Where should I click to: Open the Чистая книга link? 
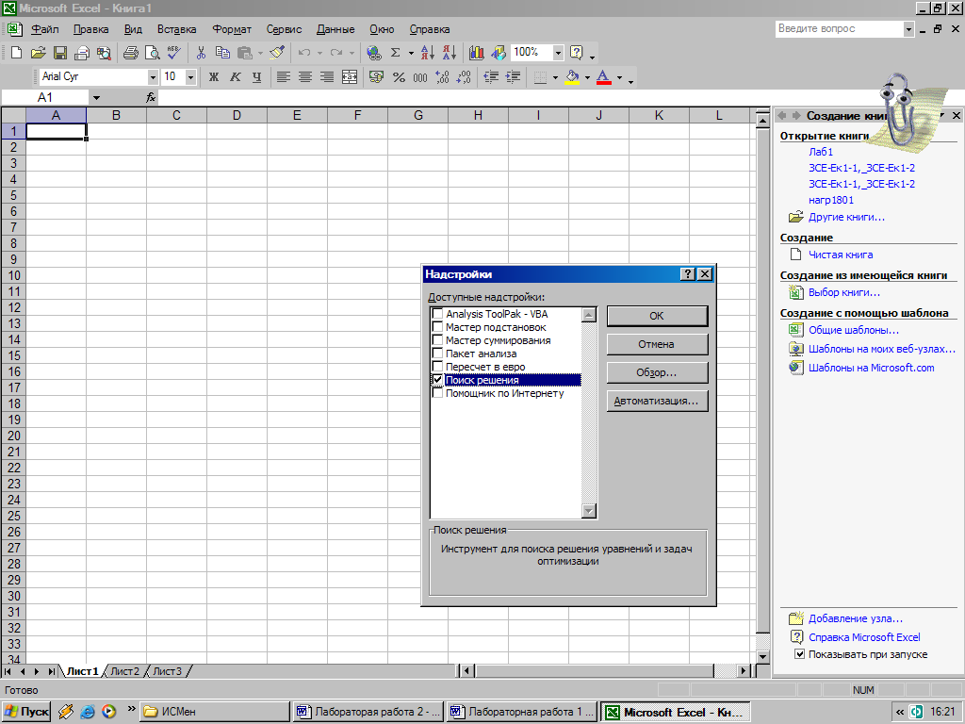point(840,255)
